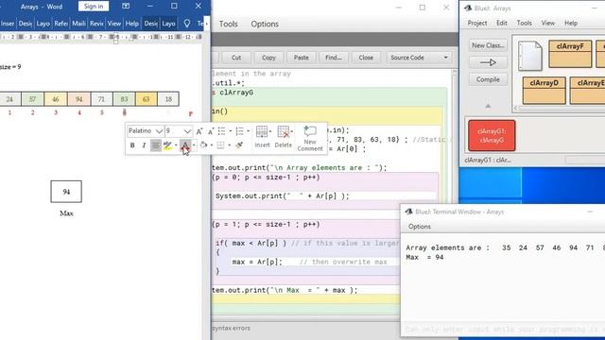Click New Class... button in BlueJ
The height and width of the screenshot is (340, 605).
point(488,45)
